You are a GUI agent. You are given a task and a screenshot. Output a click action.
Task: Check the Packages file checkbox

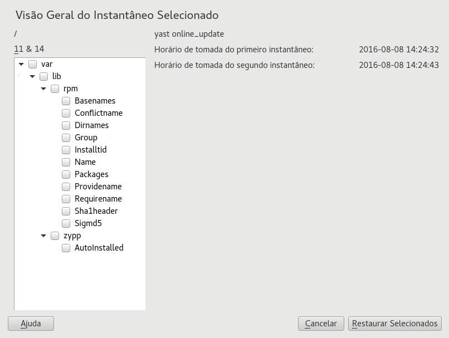[66, 174]
